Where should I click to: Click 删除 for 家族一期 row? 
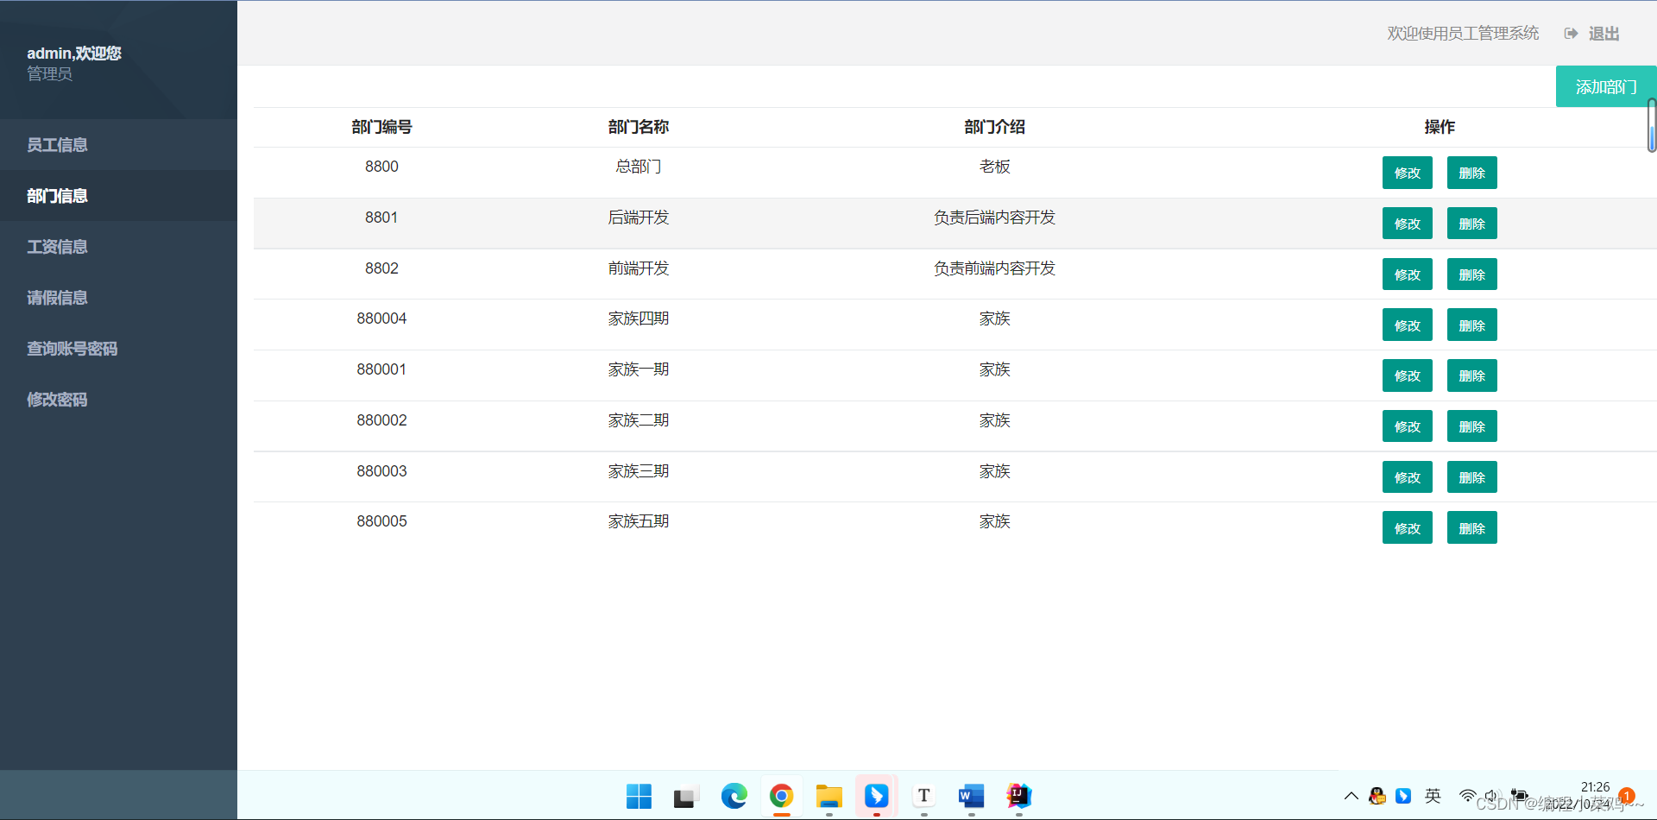1472,375
